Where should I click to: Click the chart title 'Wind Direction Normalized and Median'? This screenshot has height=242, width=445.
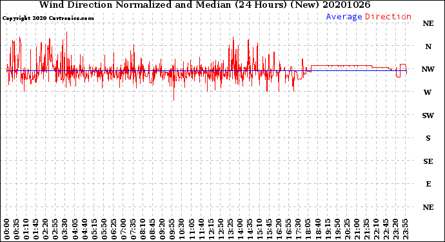point(135,5)
